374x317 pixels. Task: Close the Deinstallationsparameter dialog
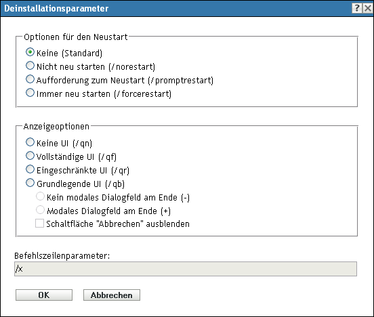pyautogui.click(x=368, y=8)
